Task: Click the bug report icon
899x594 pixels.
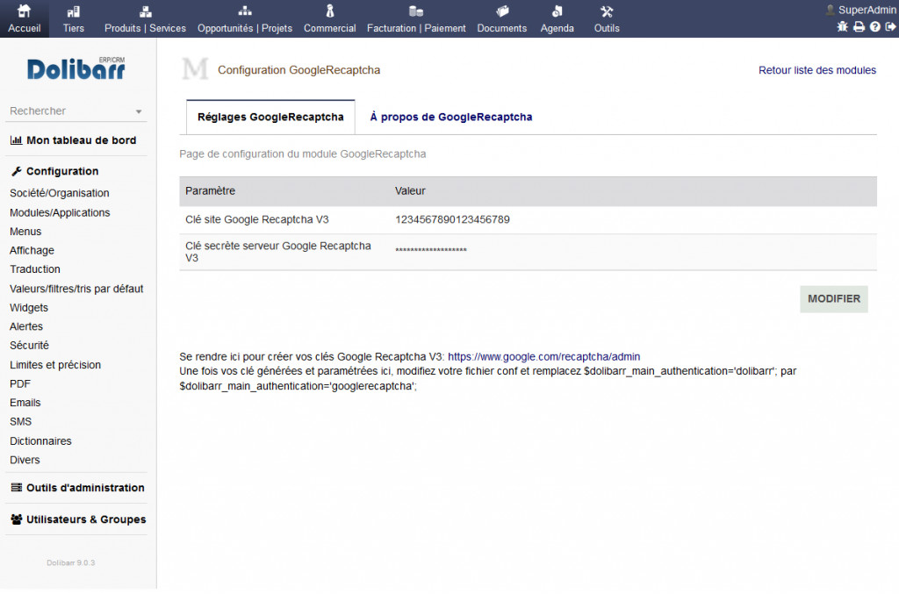Action: coord(843,27)
